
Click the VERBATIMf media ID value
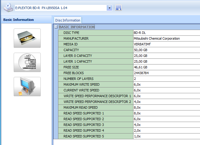coord(142,44)
